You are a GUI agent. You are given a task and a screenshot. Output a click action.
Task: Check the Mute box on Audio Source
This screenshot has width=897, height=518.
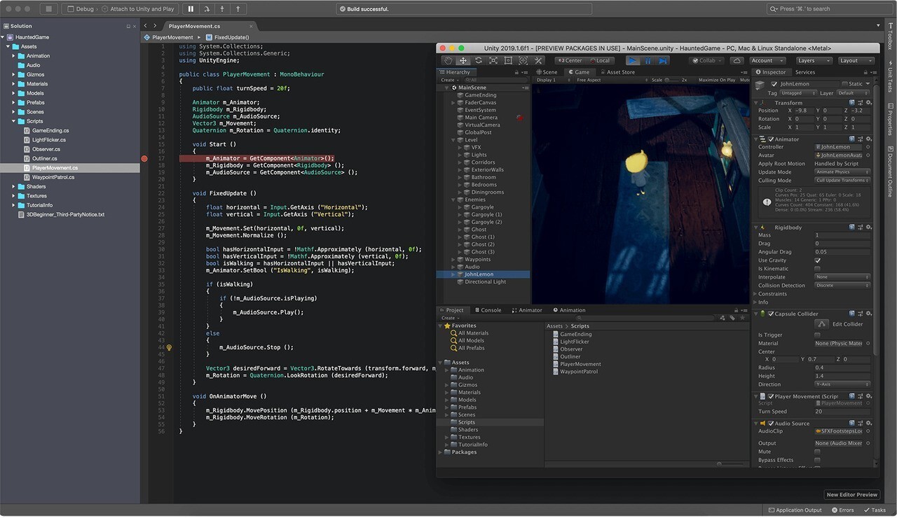(817, 451)
